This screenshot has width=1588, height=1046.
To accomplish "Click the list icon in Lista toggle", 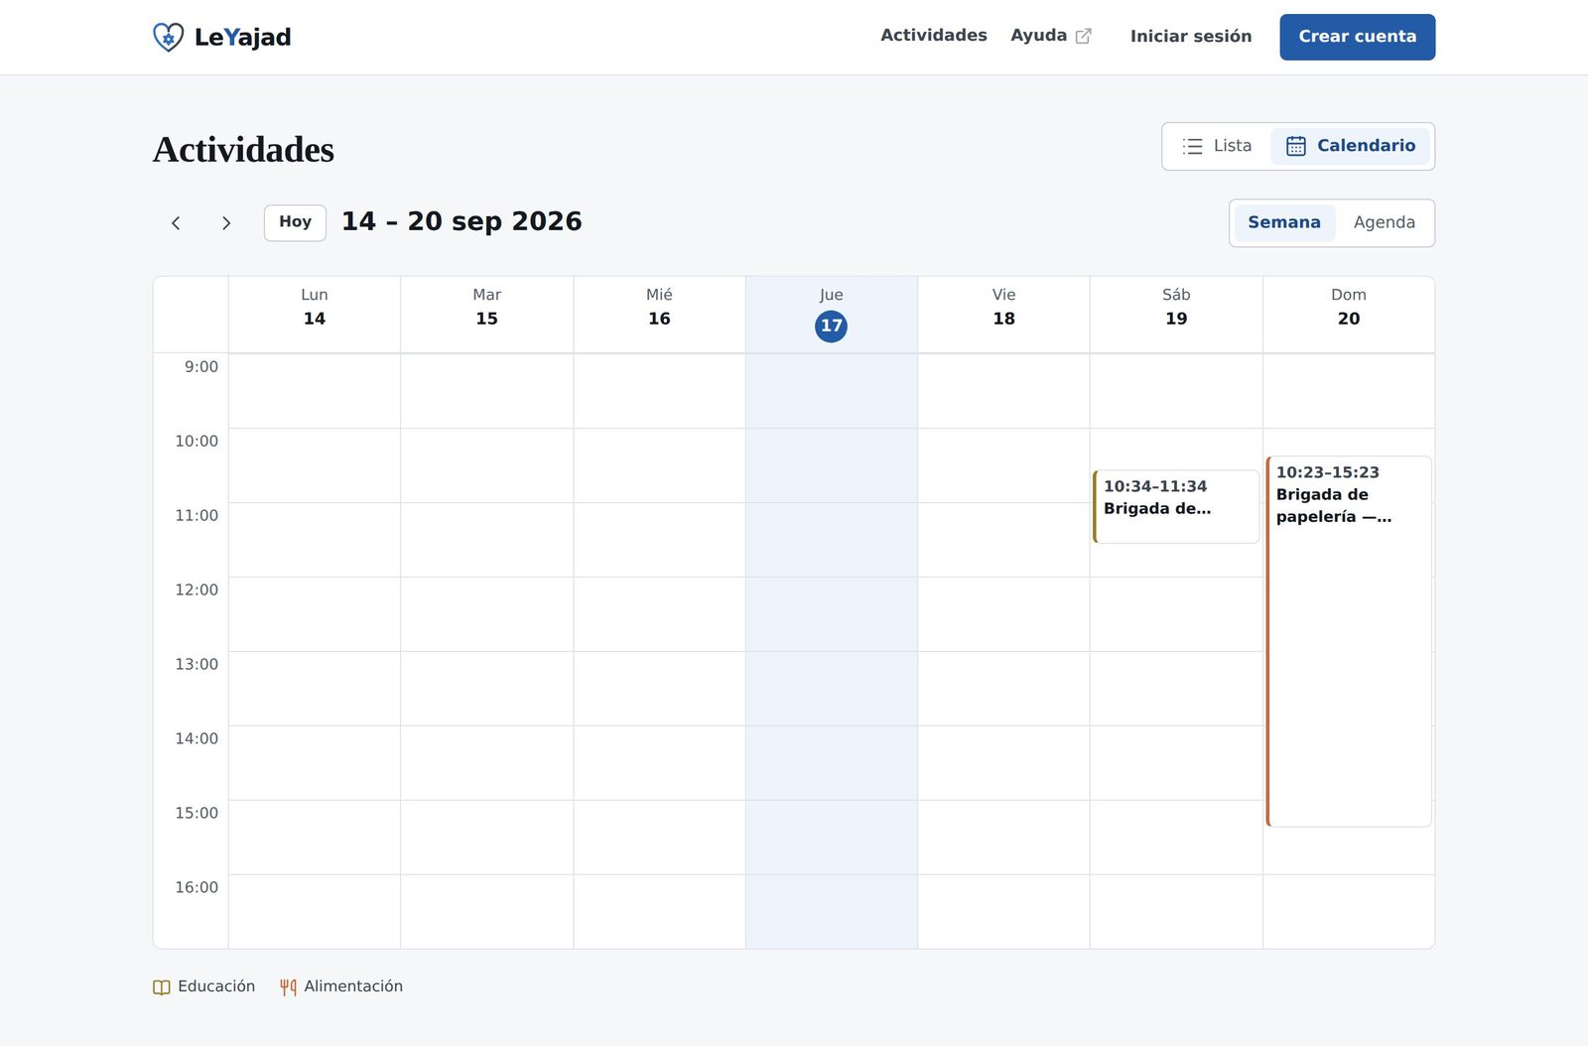I will [x=1192, y=146].
